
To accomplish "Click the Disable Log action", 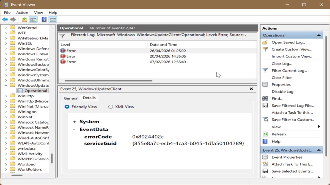I will point(282,92).
